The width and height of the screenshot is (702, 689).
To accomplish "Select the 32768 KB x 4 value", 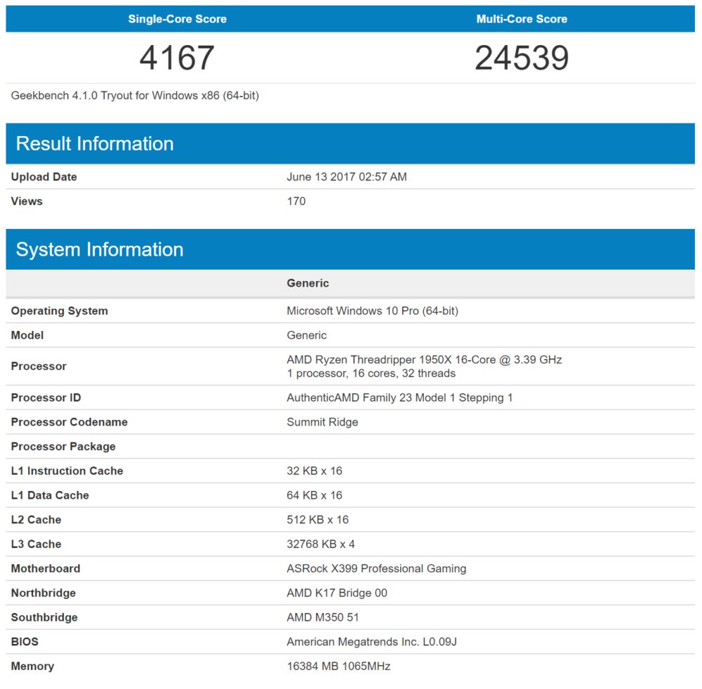I will (x=321, y=544).
